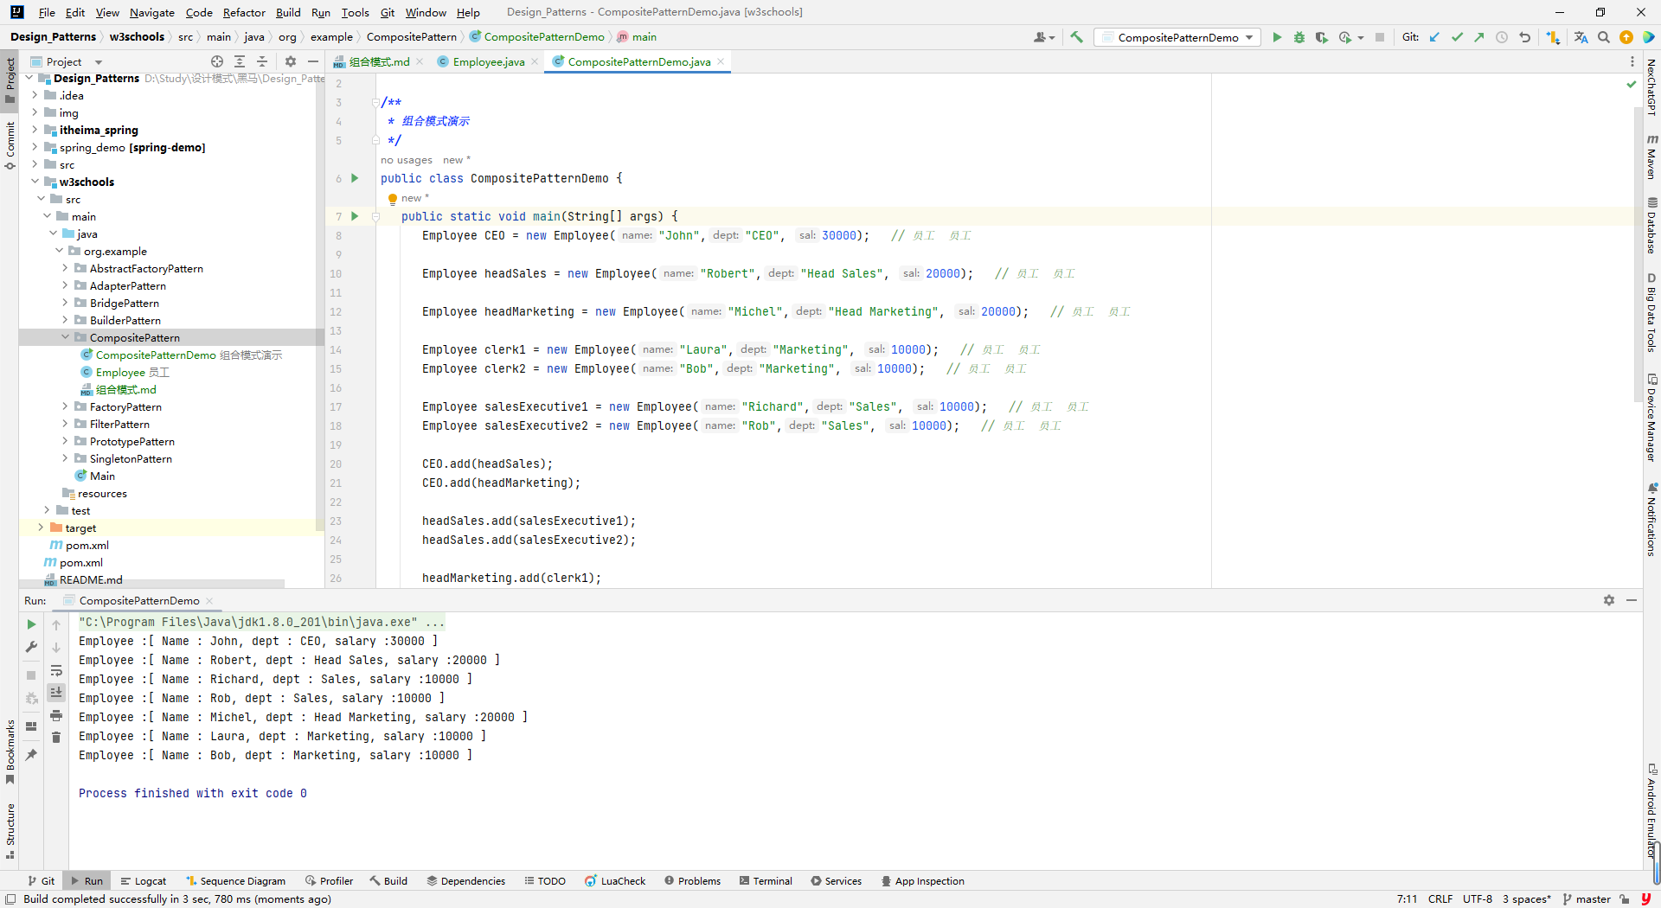
Task: Collapse all nodes in Project panel toolbar
Action: tap(262, 61)
